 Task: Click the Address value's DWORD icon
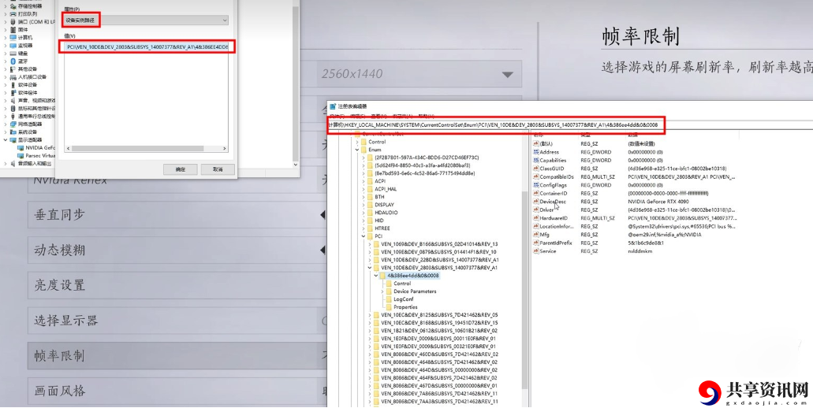pyautogui.click(x=536, y=152)
